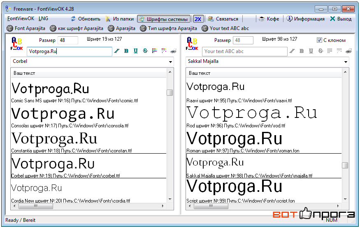Click the Связаться contact button
The height and width of the screenshot is (228, 360).
pyautogui.click(x=223, y=19)
